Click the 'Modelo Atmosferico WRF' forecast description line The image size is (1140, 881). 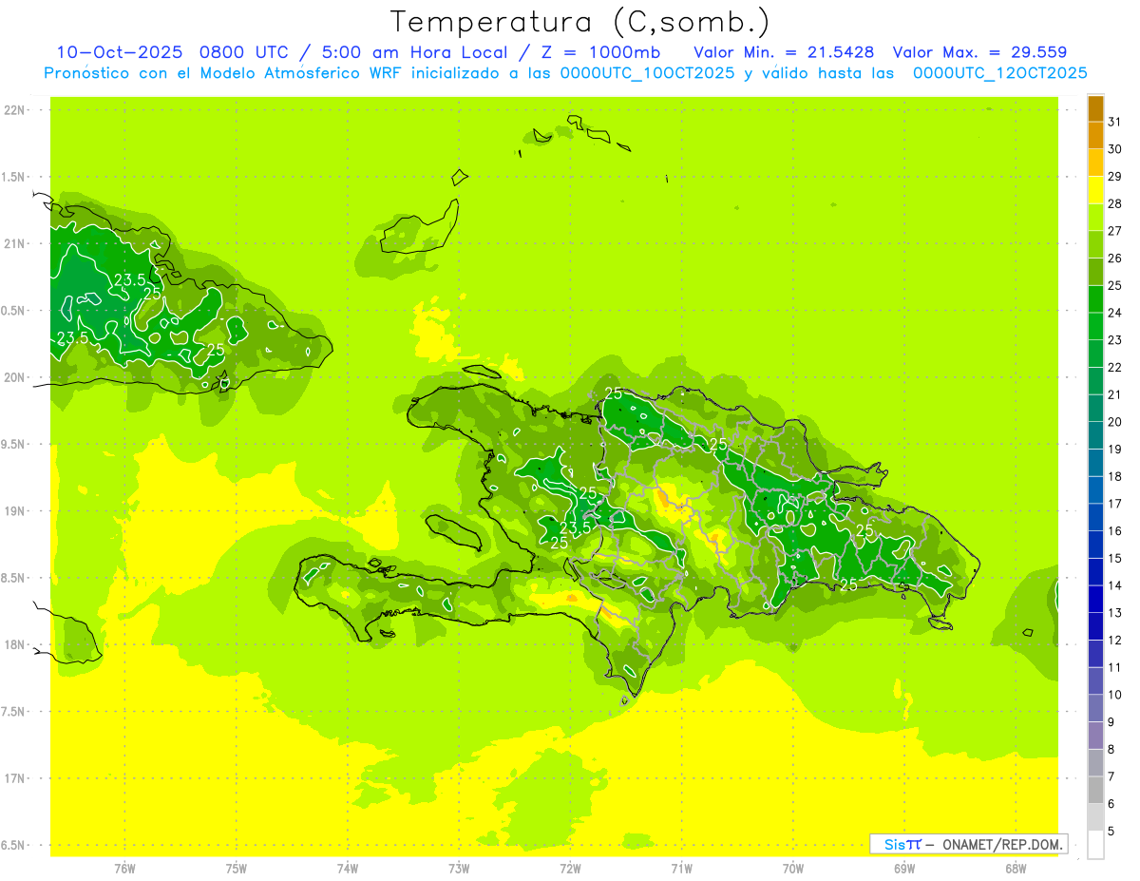click(565, 73)
